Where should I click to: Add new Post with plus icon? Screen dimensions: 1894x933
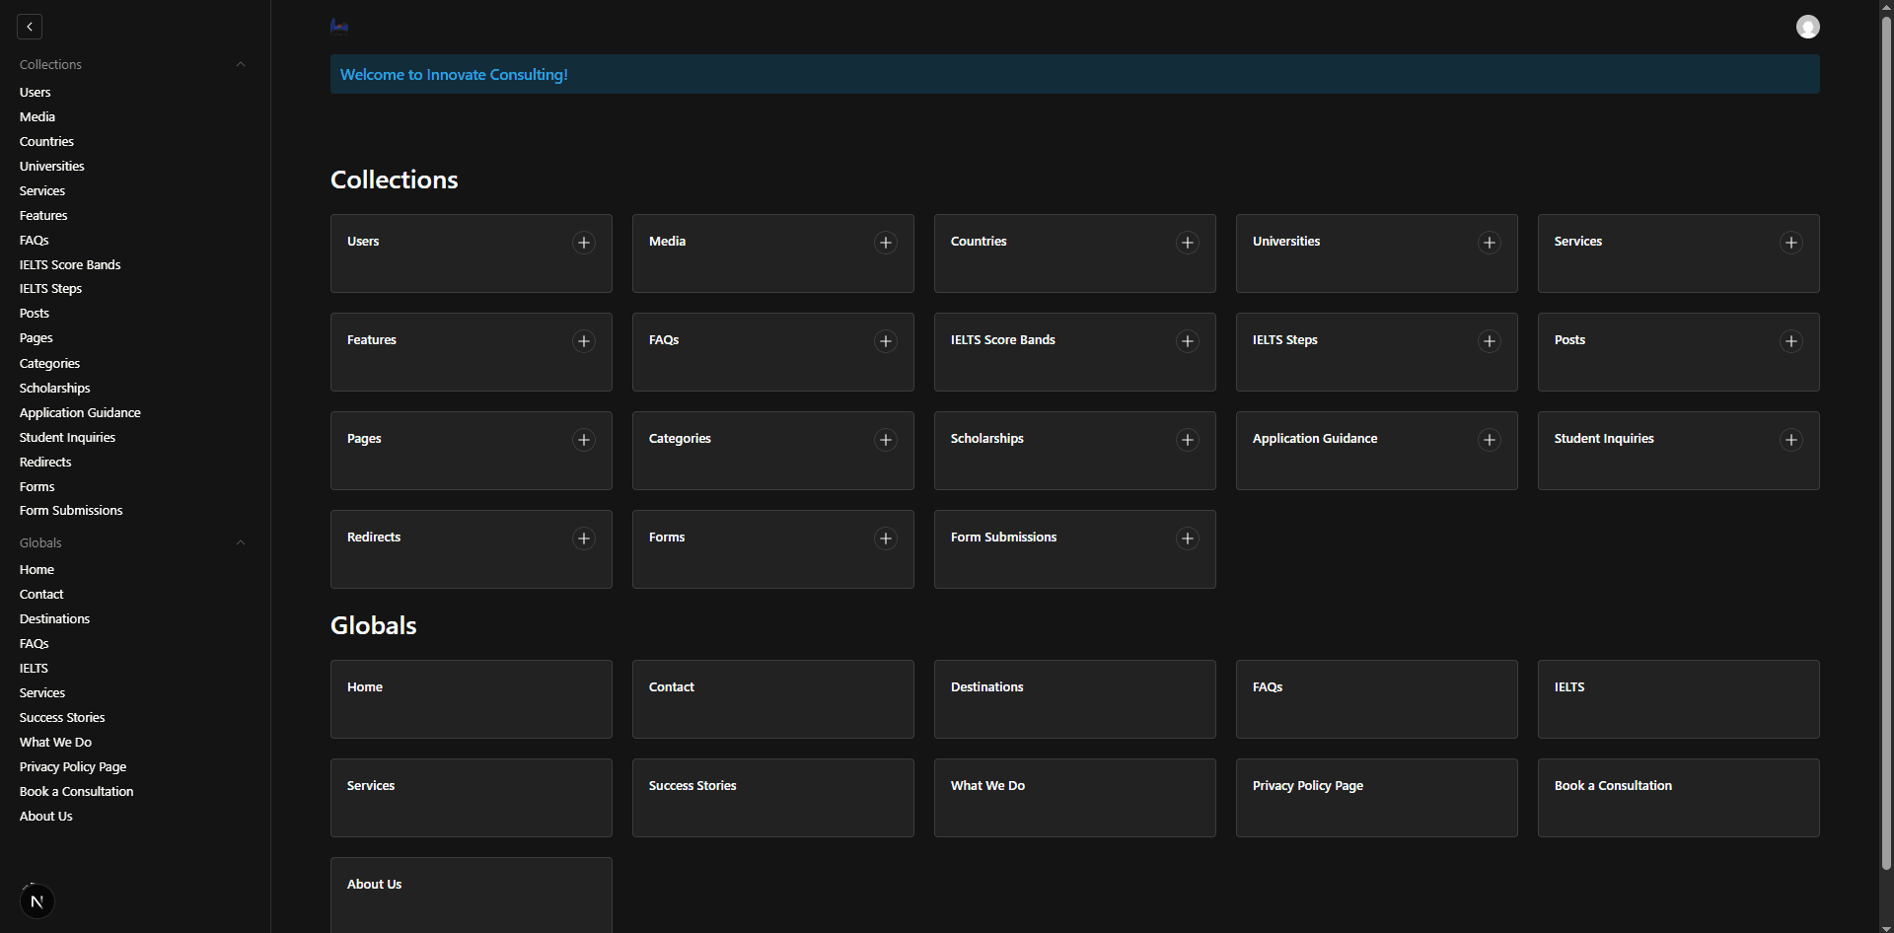(1791, 341)
